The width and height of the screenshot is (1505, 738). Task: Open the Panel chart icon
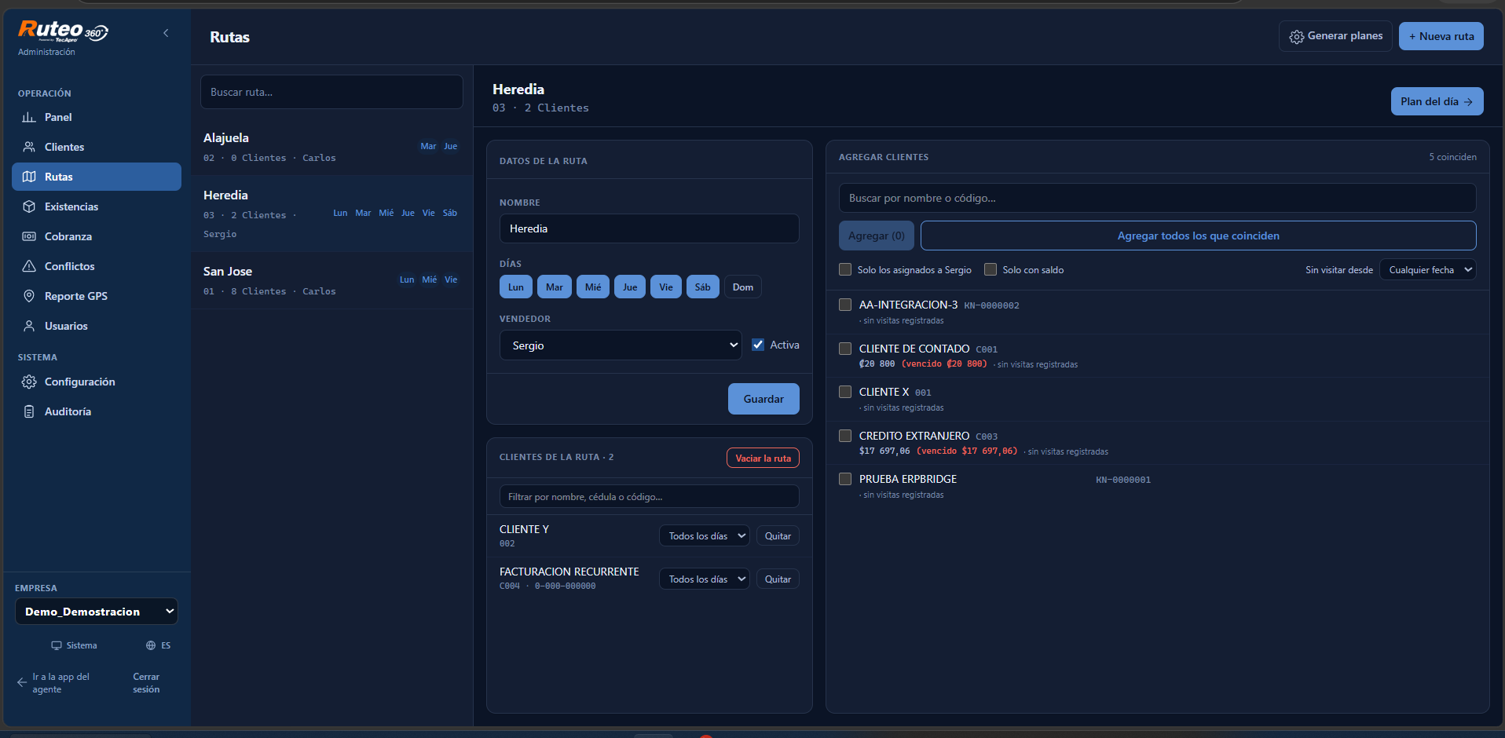pyautogui.click(x=29, y=117)
